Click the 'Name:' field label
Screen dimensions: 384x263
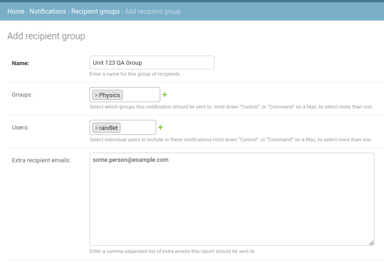coord(21,63)
